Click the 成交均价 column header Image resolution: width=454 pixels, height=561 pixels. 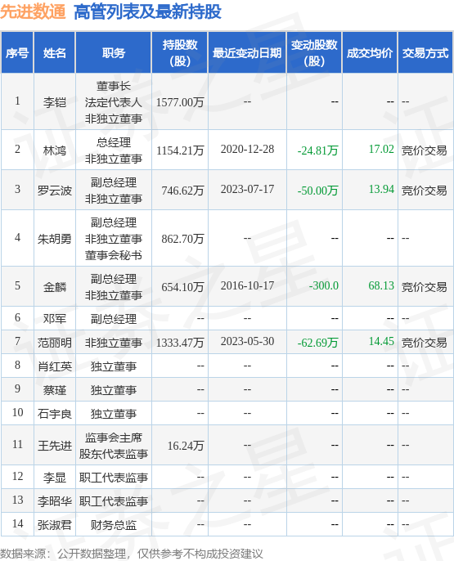coord(370,53)
